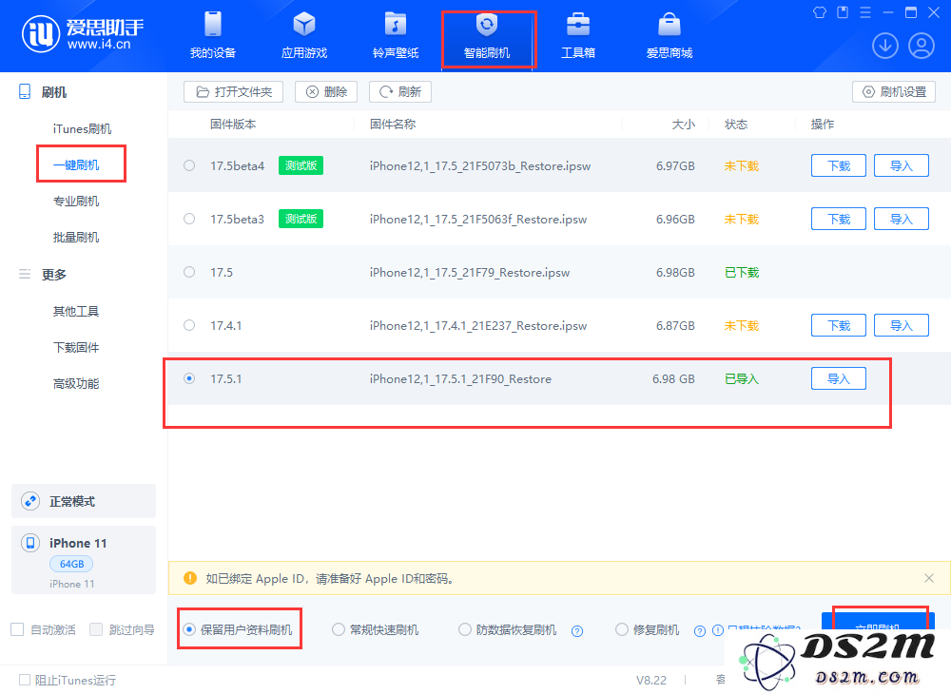The height and width of the screenshot is (694, 951).
Task: Select the 17.5beta3 firmware radio button
Action: [189, 219]
